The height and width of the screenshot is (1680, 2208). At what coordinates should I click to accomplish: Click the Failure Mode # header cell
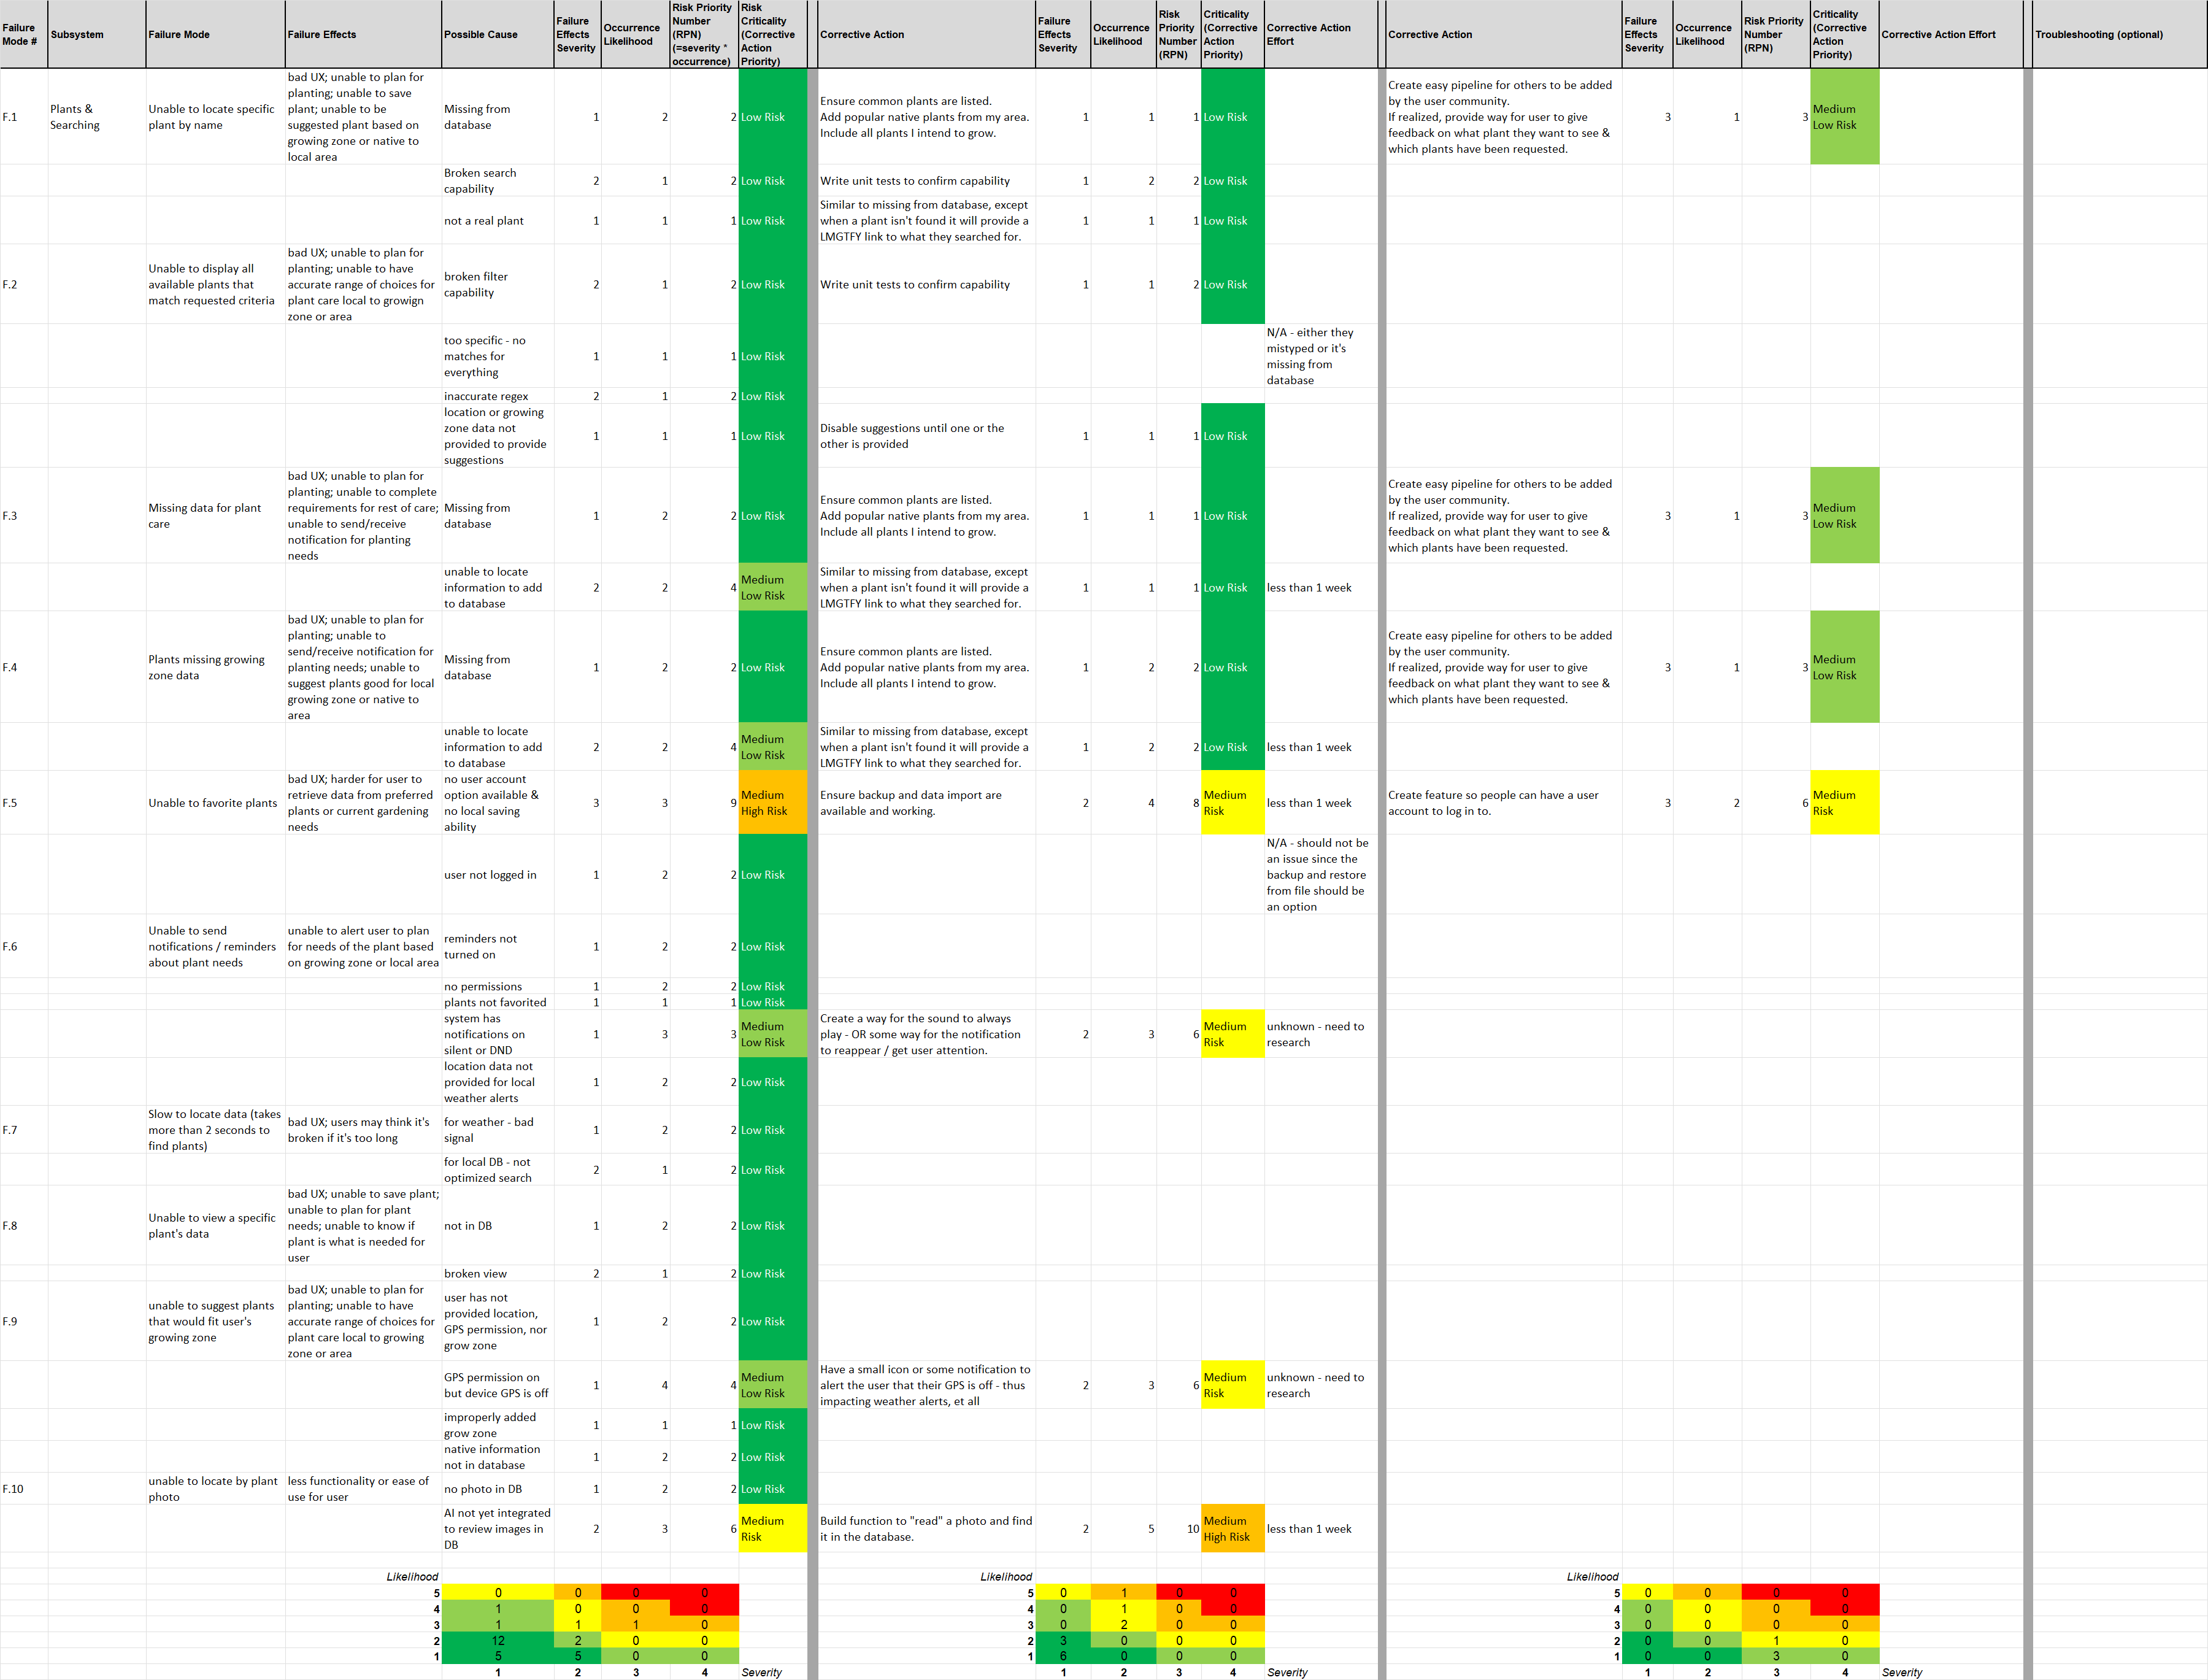pyautogui.click(x=23, y=35)
